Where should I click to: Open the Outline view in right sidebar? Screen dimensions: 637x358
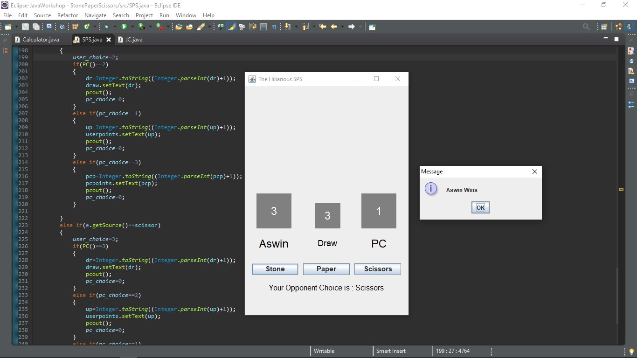631,104
